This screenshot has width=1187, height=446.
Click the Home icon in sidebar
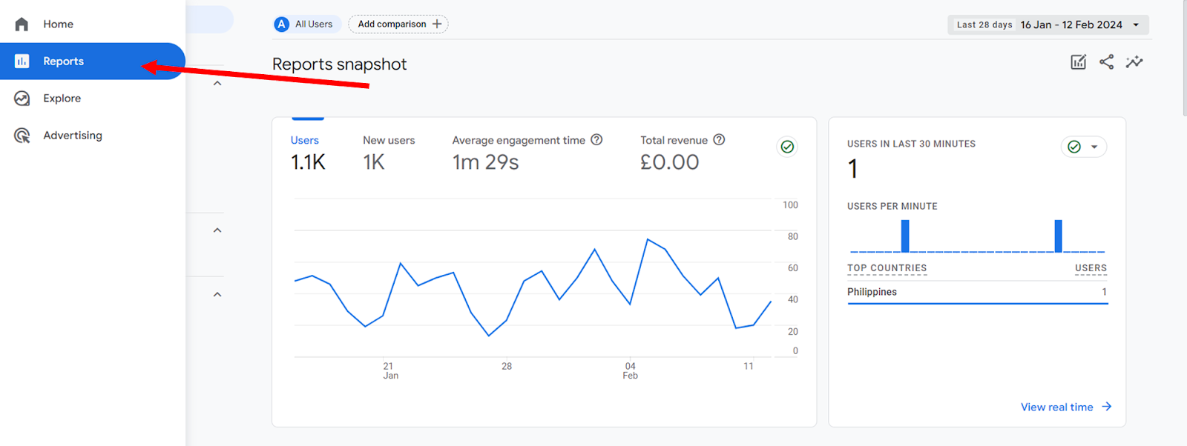pos(22,24)
